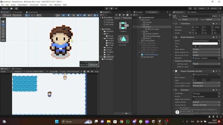
Task: Expand the Grid object in Hierarchy
Action: coord(142,25)
